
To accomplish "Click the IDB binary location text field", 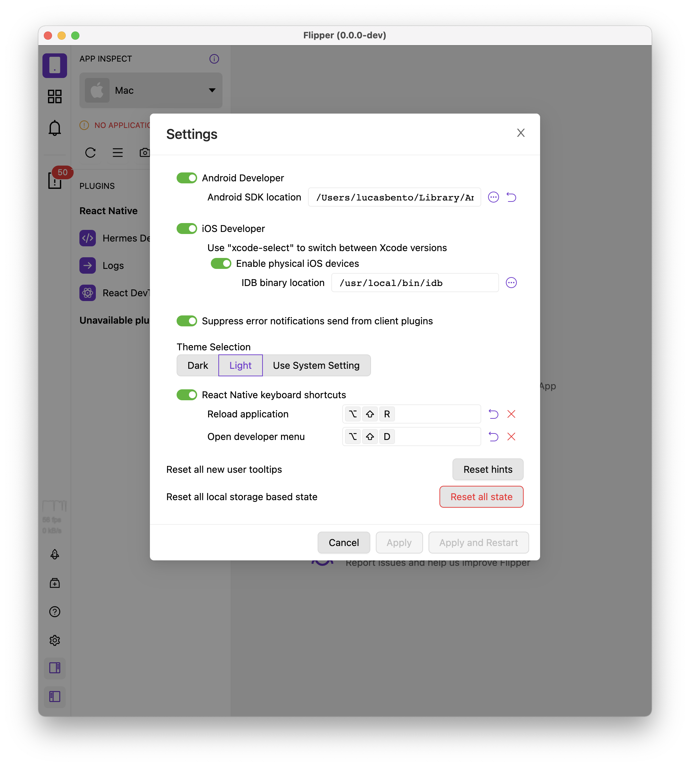I will 415,283.
